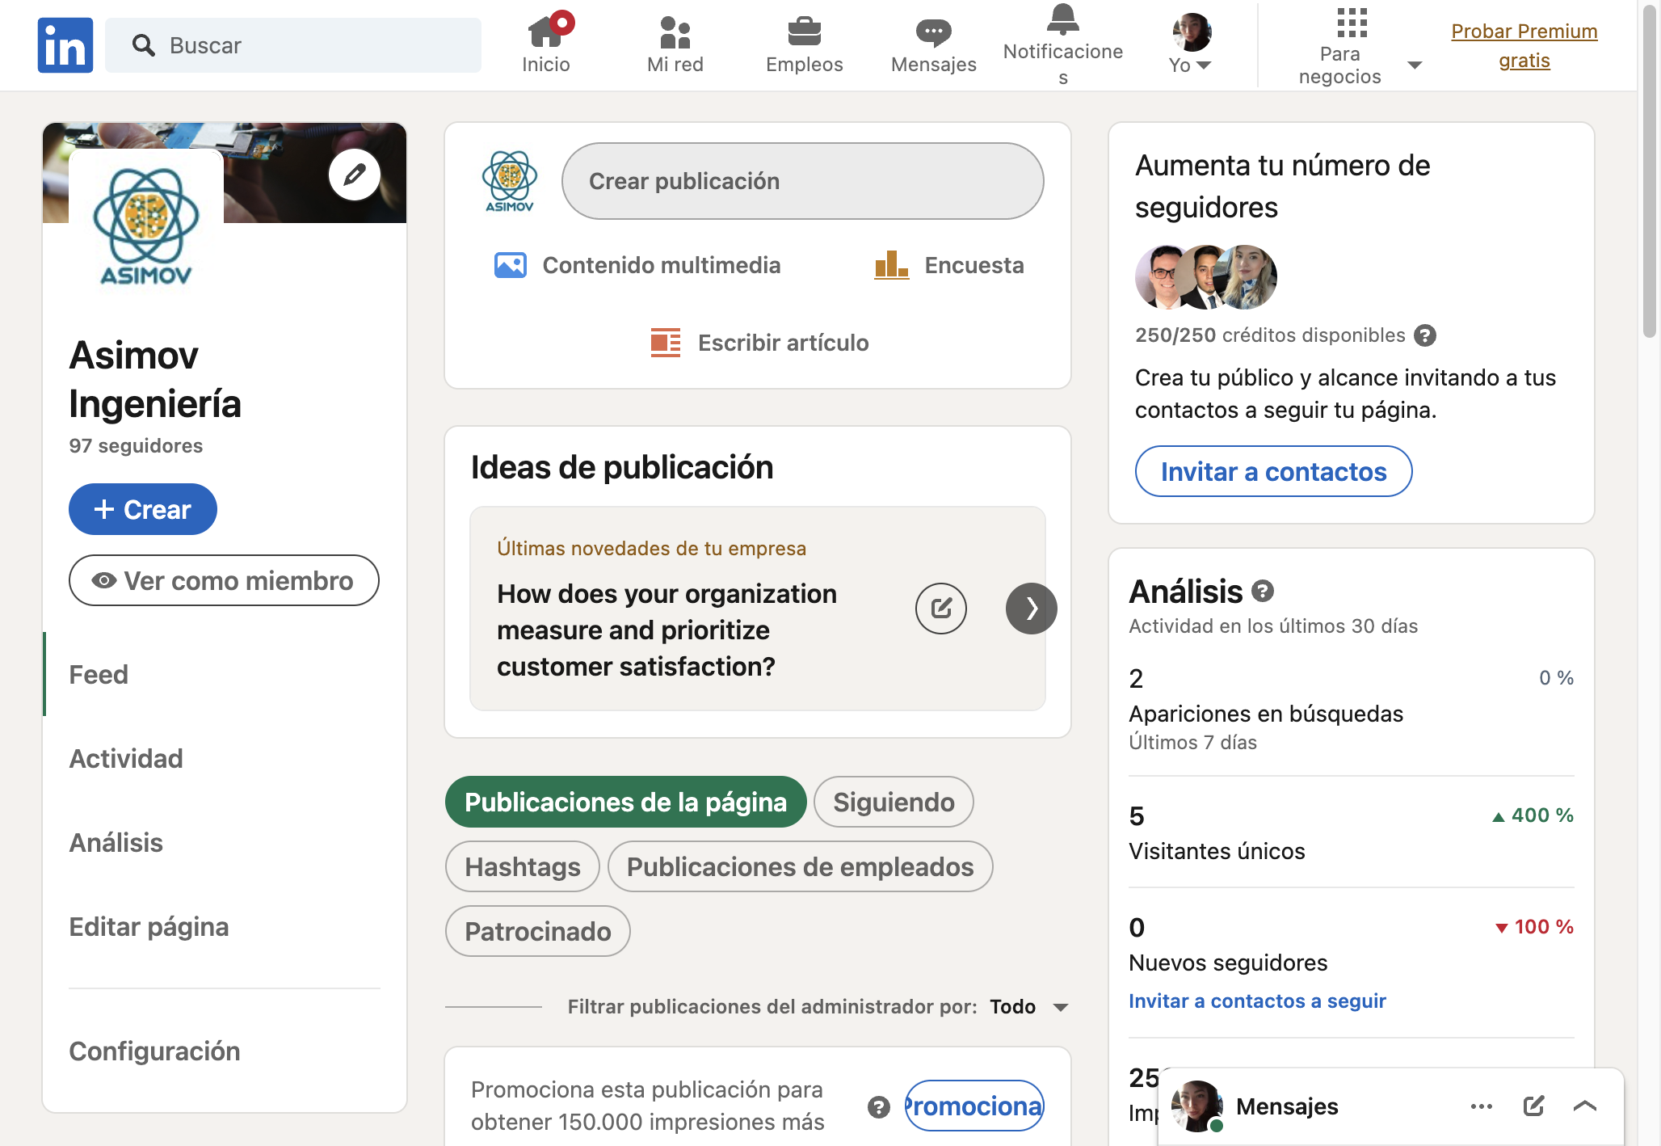Click the Escribir artículo icon
Image resolution: width=1661 pixels, height=1146 pixels.
[666, 343]
